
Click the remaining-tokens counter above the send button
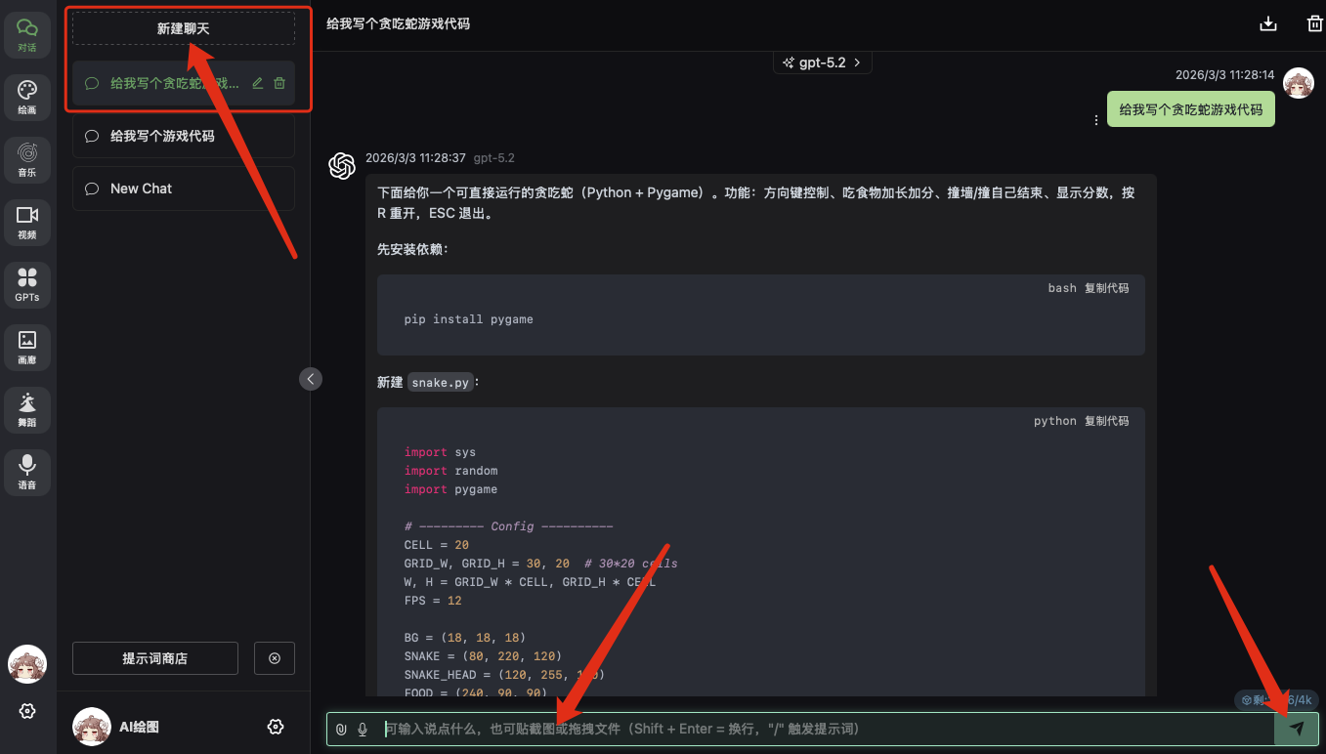point(1278,699)
